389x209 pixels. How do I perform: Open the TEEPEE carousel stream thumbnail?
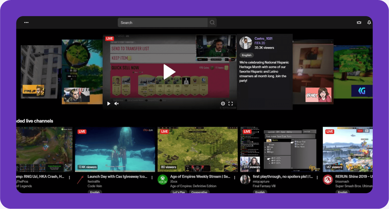click(82, 72)
